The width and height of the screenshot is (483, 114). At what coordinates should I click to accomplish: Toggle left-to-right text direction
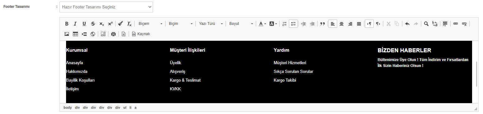[x=369, y=24]
